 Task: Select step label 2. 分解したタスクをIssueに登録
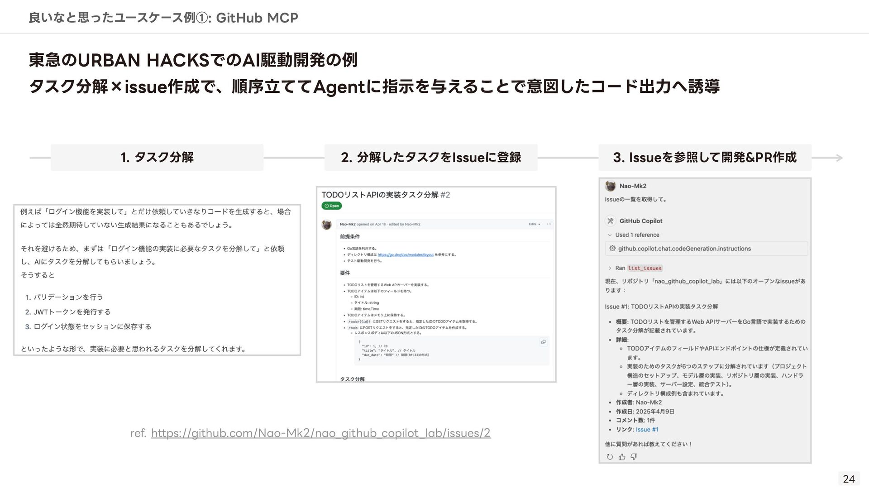[431, 158]
